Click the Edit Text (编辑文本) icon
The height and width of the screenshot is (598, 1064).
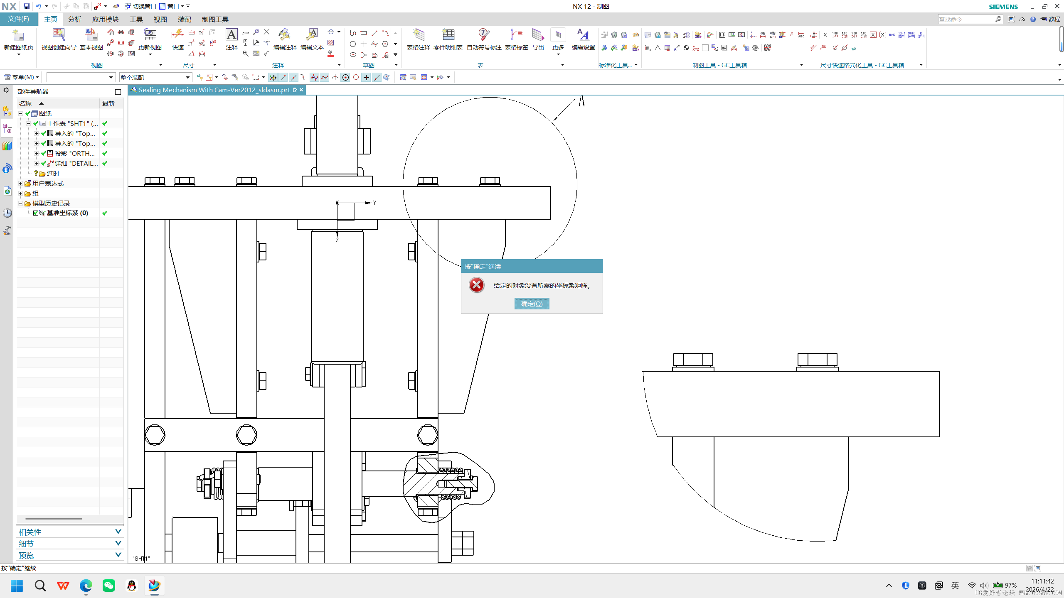(312, 34)
